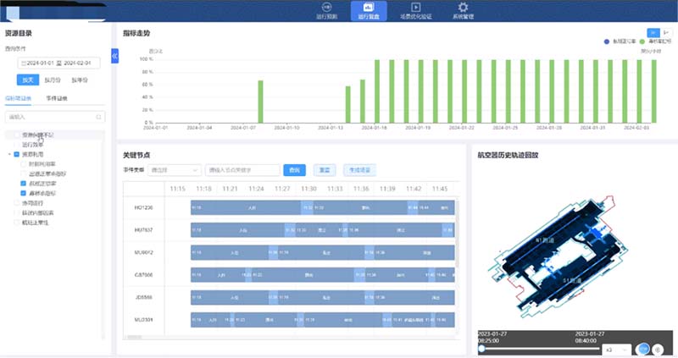
Task: Open the playback speed x3 dropdown
Action: click(x=615, y=349)
